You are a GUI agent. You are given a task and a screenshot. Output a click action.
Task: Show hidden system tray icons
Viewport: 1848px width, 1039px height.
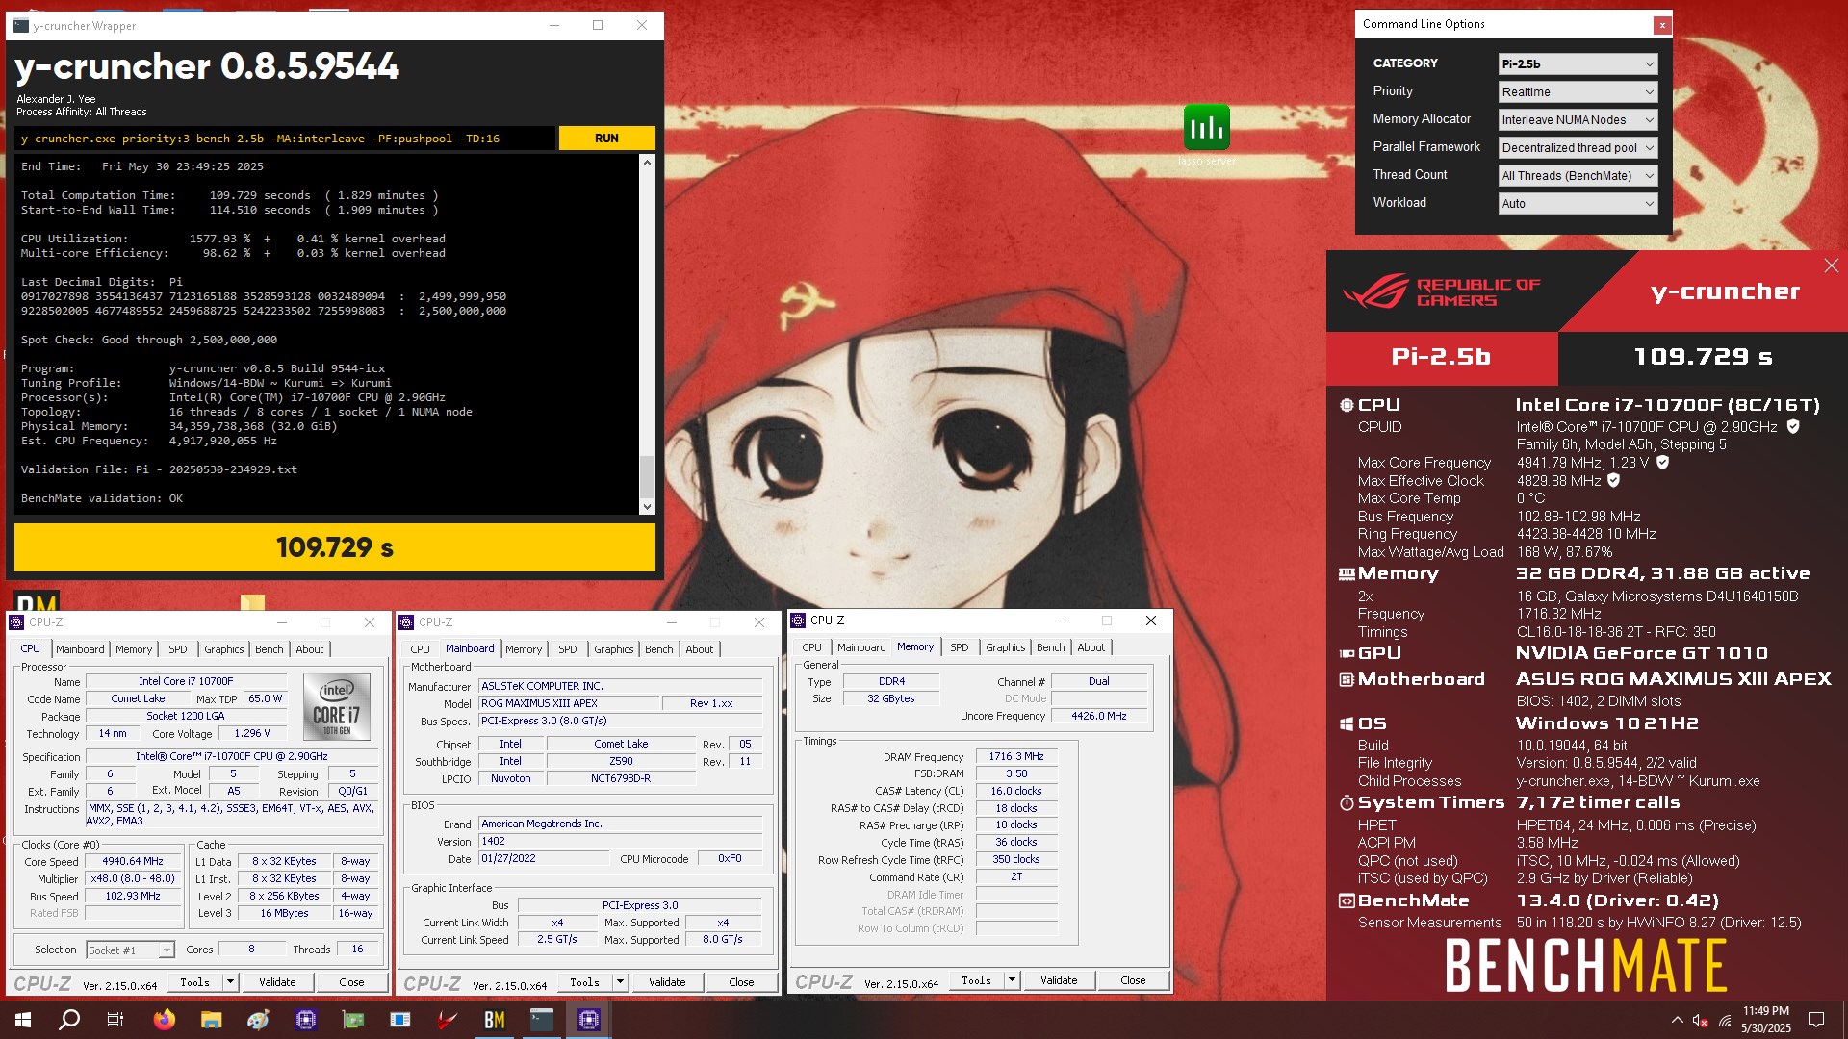tap(1677, 1020)
